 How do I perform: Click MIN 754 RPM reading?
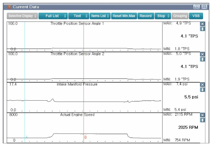(x=177, y=140)
